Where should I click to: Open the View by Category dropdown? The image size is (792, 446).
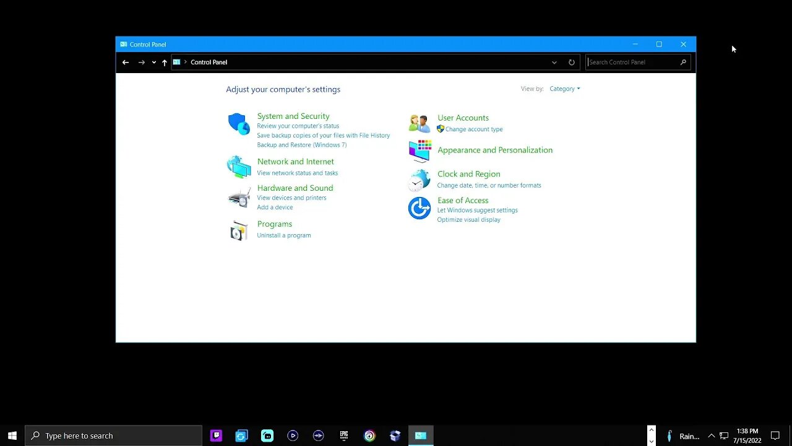565,89
